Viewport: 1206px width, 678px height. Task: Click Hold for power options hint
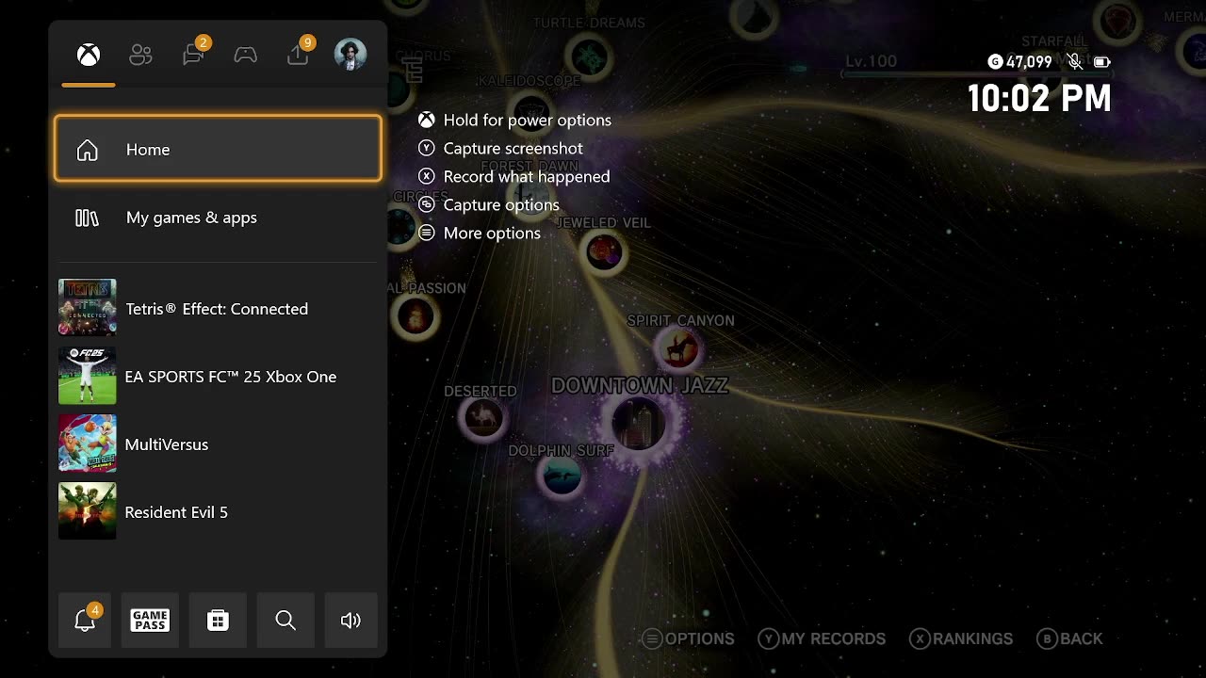tap(515, 120)
